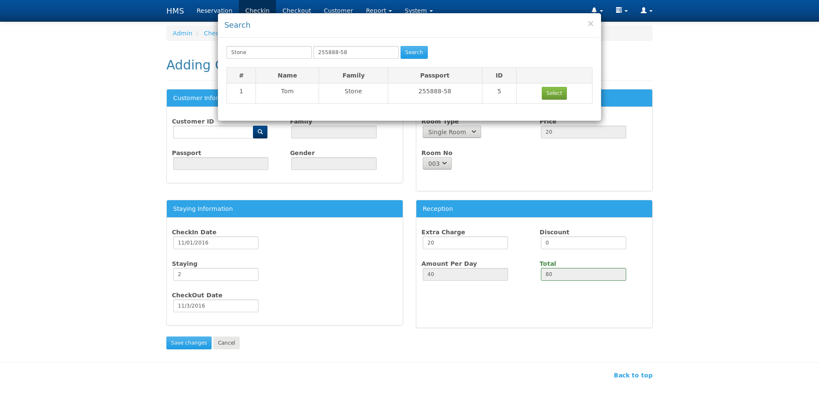Open the Room Type dropdown showing Single Room
The image size is (819, 400).
click(x=451, y=132)
